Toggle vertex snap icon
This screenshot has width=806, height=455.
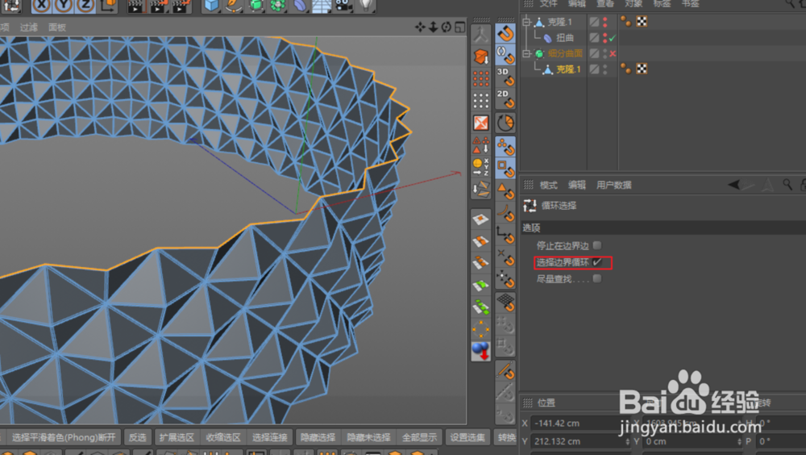click(505, 147)
